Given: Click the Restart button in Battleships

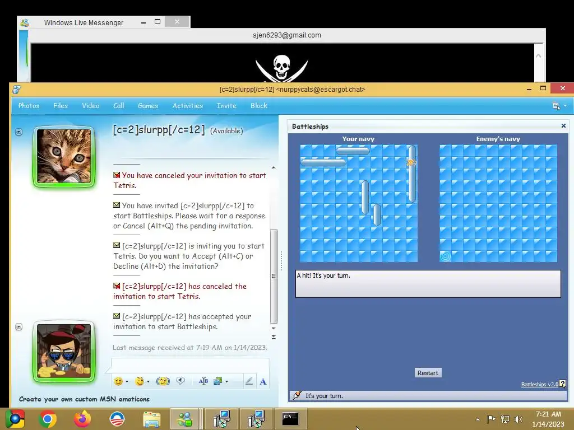Looking at the screenshot, I should [428, 372].
